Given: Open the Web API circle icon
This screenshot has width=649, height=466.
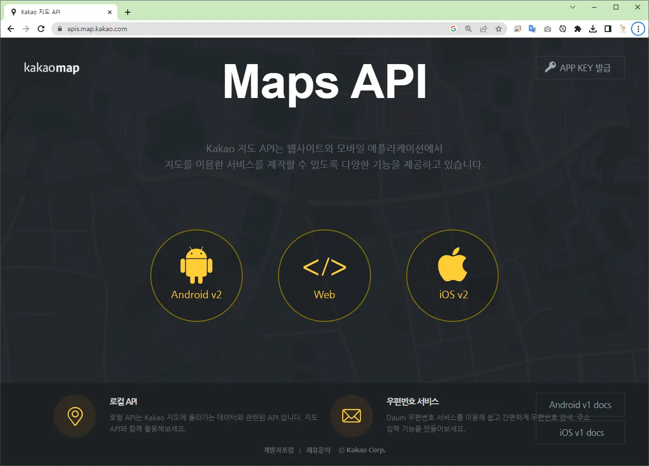Looking at the screenshot, I should pyautogui.click(x=325, y=276).
